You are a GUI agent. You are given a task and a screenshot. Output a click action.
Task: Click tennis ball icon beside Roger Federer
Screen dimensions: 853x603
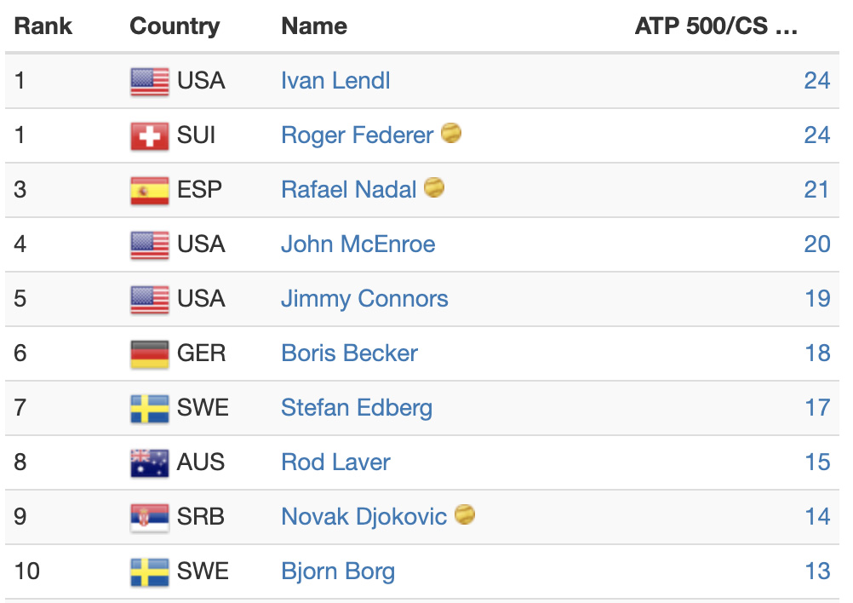[451, 133]
